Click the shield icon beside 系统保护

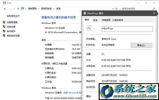(x=4, y=31)
